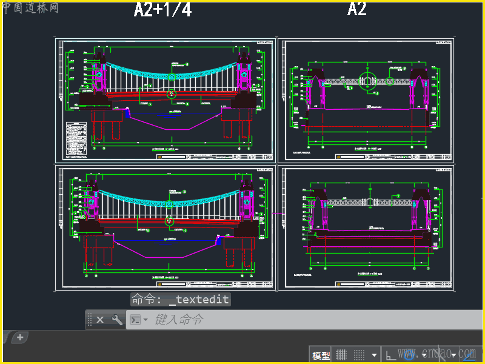This screenshot has width=485, height=364.
Task: Enable polar tracking icon
Action: coord(408,355)
